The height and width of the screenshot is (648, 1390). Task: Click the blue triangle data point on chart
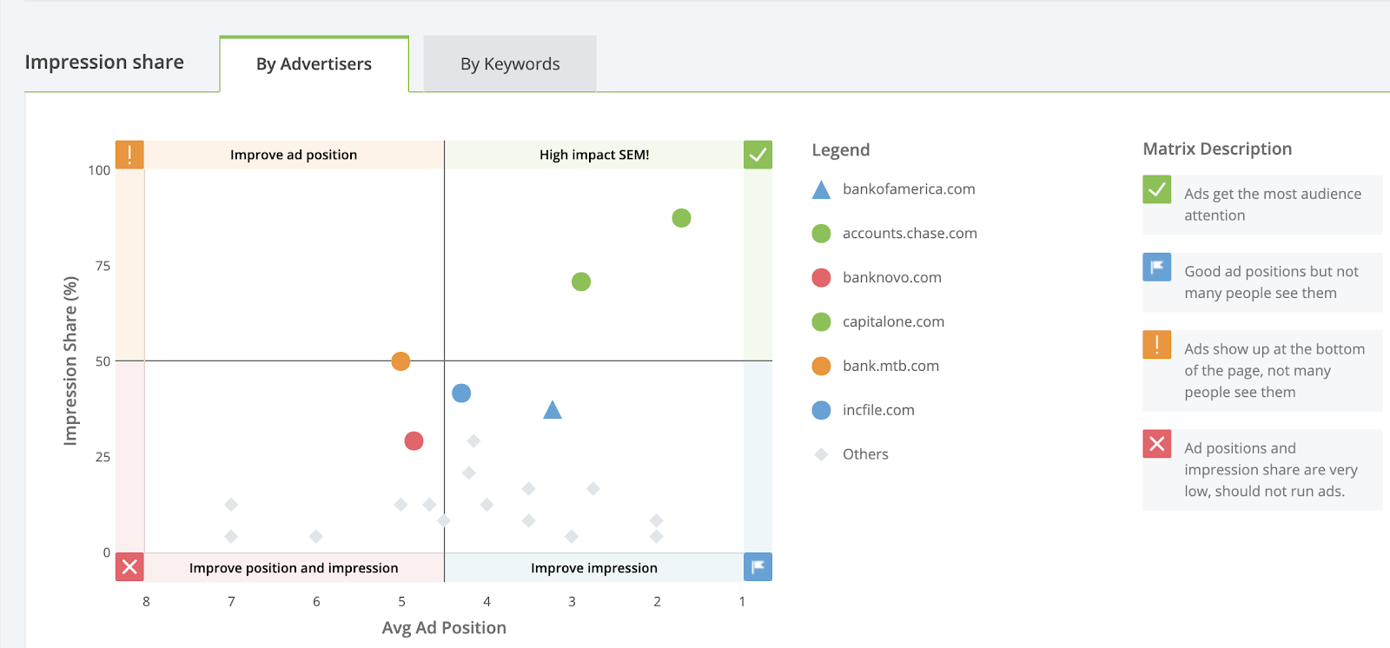click(553, 410)
